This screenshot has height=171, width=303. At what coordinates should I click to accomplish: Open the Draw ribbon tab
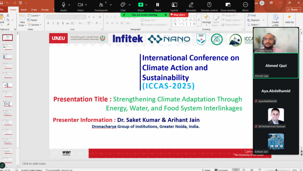pyautogui.click(x=34, y=10)
